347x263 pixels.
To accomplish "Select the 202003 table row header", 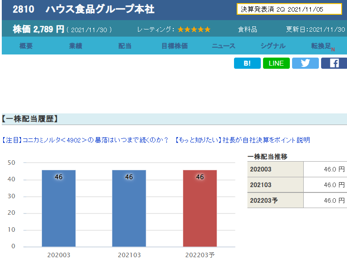I will [x=275, y=169].
